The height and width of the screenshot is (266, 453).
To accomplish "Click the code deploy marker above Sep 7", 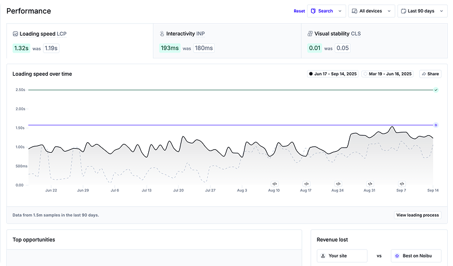I will 402,183.
